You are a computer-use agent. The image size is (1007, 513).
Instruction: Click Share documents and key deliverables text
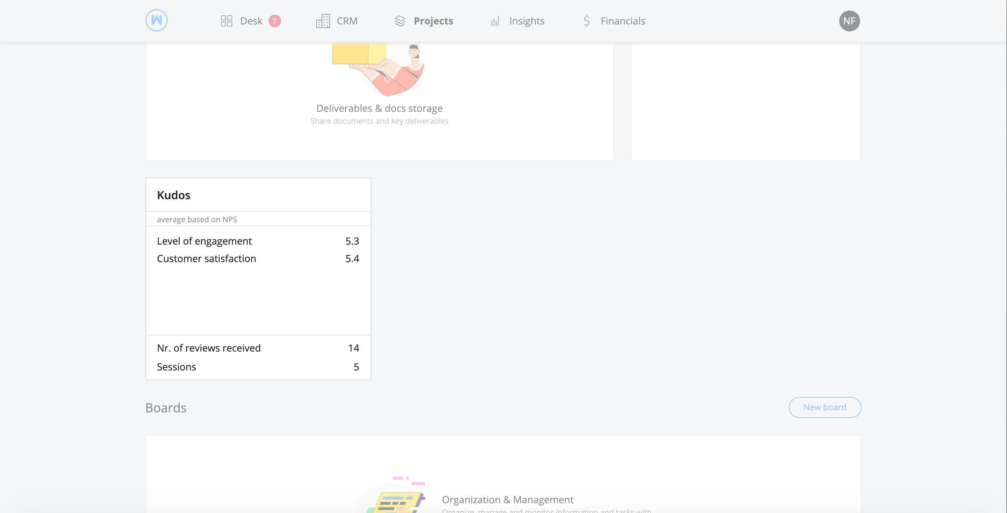[x=379, y=121]
